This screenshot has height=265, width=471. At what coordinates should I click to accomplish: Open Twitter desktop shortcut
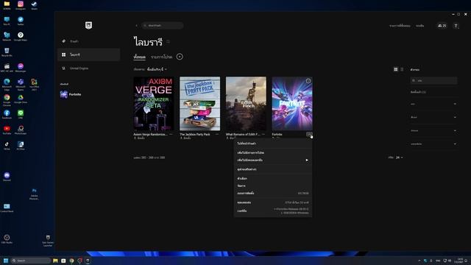tap(21, 21)
